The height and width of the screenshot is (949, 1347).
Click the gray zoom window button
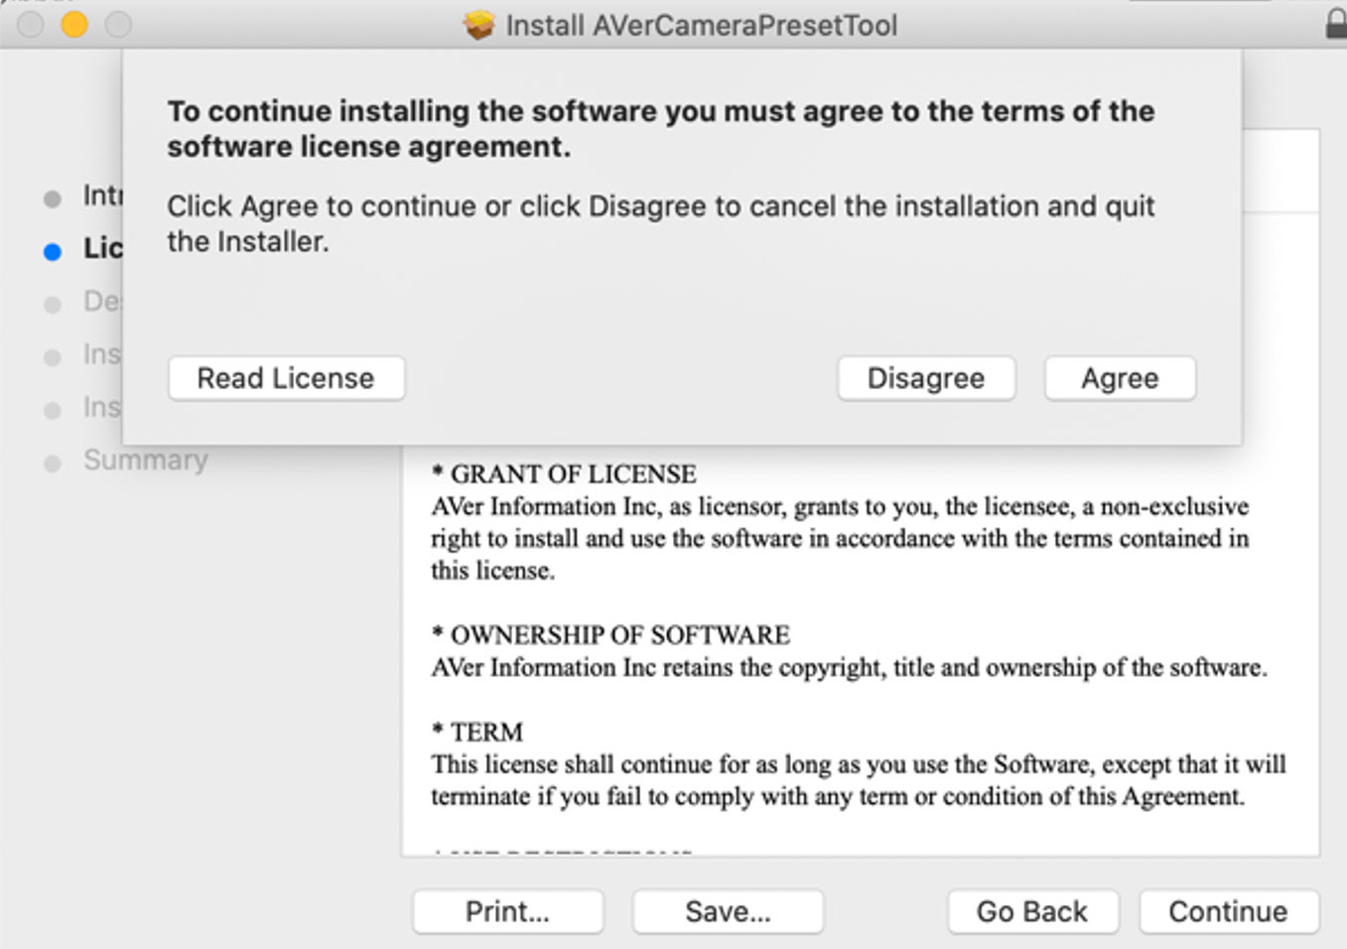(118, 24)
